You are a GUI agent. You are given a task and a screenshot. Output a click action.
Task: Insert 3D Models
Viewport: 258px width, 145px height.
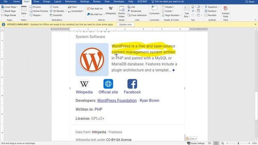tap(57, 11)
